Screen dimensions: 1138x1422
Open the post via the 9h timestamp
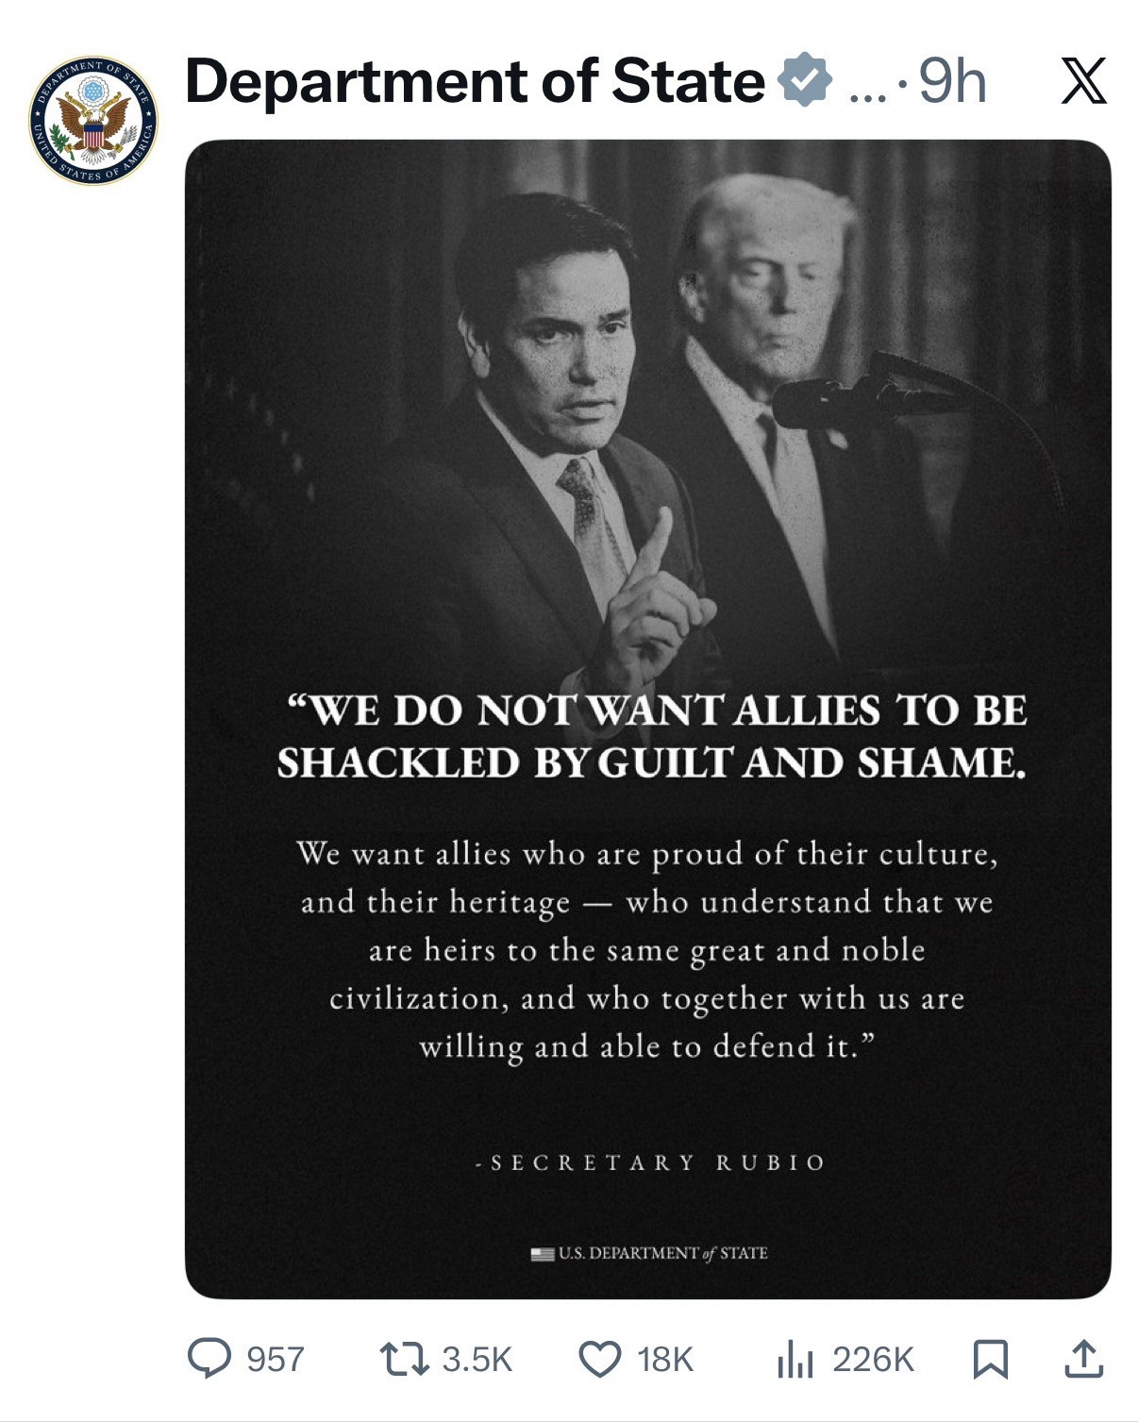(x=952, y=82)
